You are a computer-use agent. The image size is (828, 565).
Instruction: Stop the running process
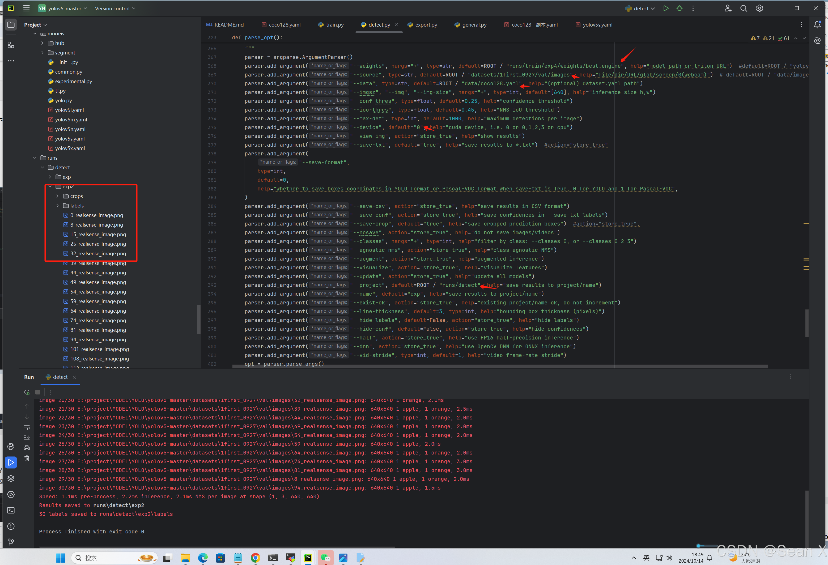[38, 392]
